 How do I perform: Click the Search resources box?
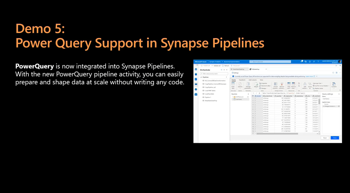coord(270,62)
